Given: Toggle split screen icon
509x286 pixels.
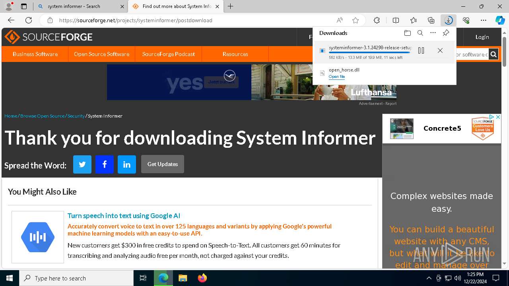Looking at the screenshot, I should pyautogui.click(x=396, y=20).
